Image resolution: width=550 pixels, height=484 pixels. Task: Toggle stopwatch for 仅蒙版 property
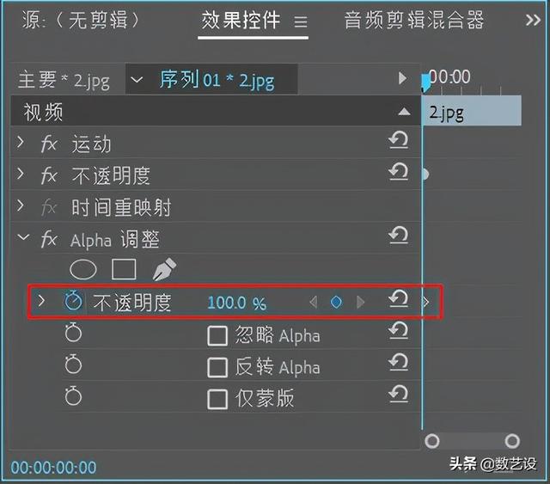click(73, 396)
